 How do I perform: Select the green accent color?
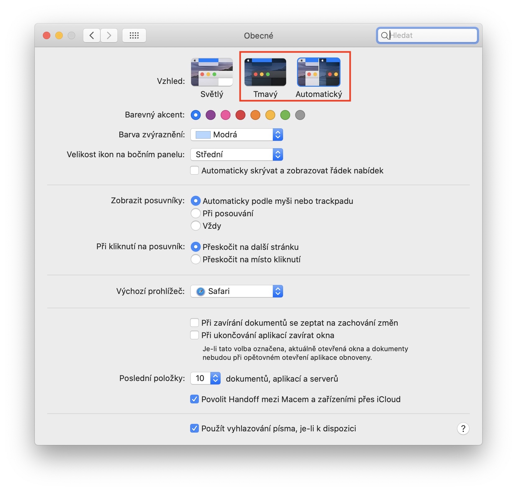[285, 115]
